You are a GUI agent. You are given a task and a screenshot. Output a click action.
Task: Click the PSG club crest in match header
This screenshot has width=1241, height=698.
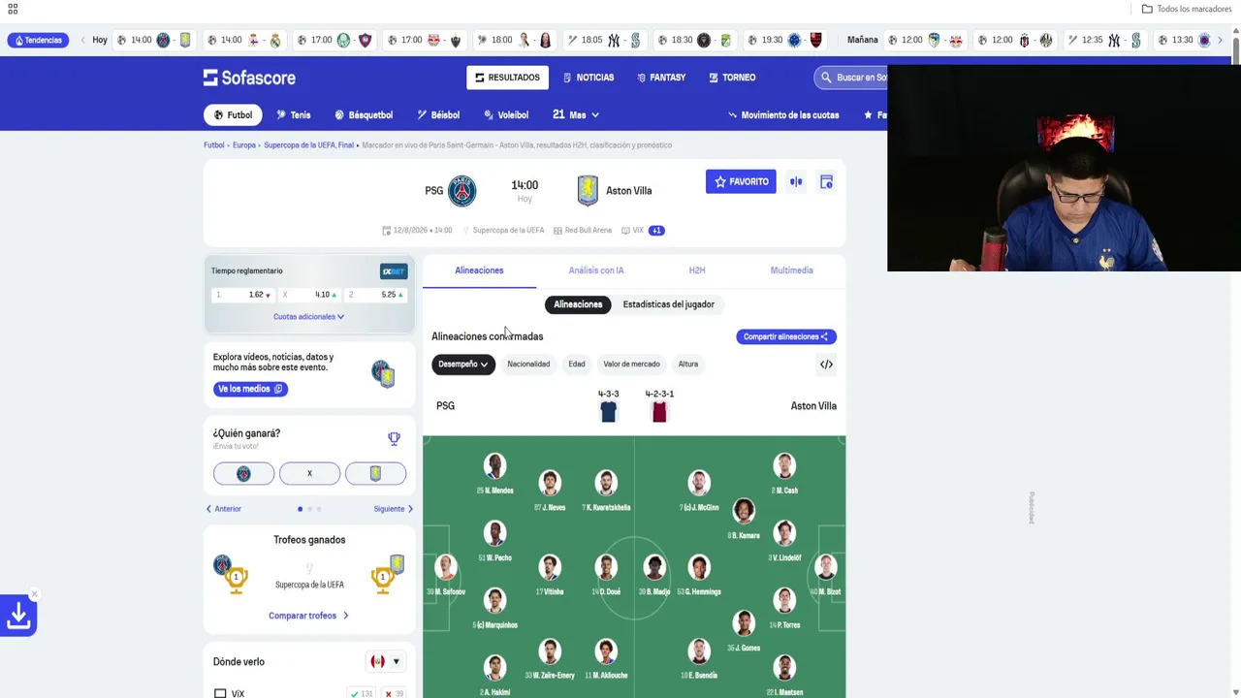click(x=462, y=190)
